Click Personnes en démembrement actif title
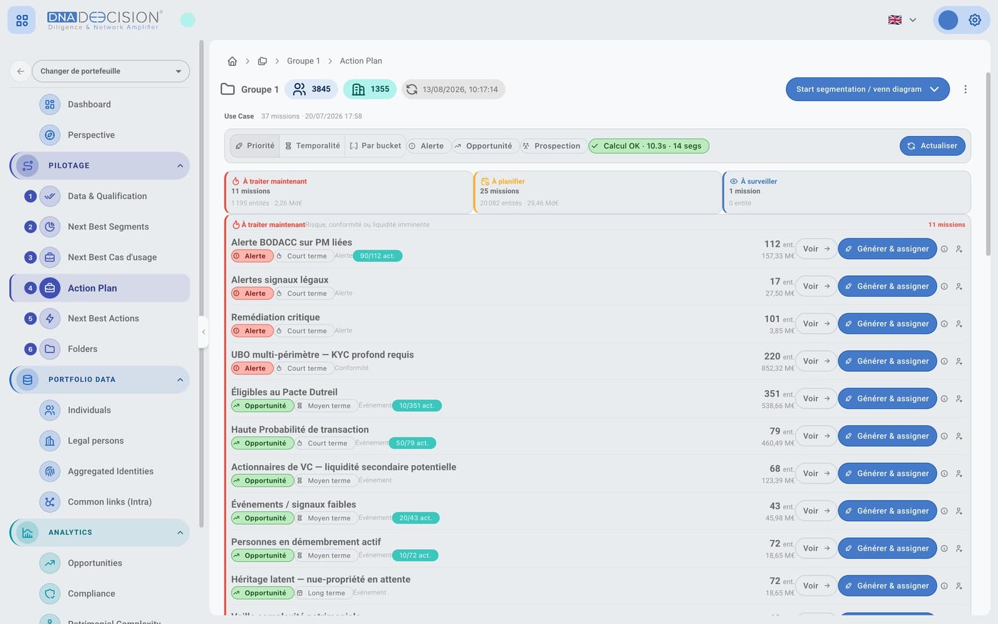998x624 pixels. 306,542
